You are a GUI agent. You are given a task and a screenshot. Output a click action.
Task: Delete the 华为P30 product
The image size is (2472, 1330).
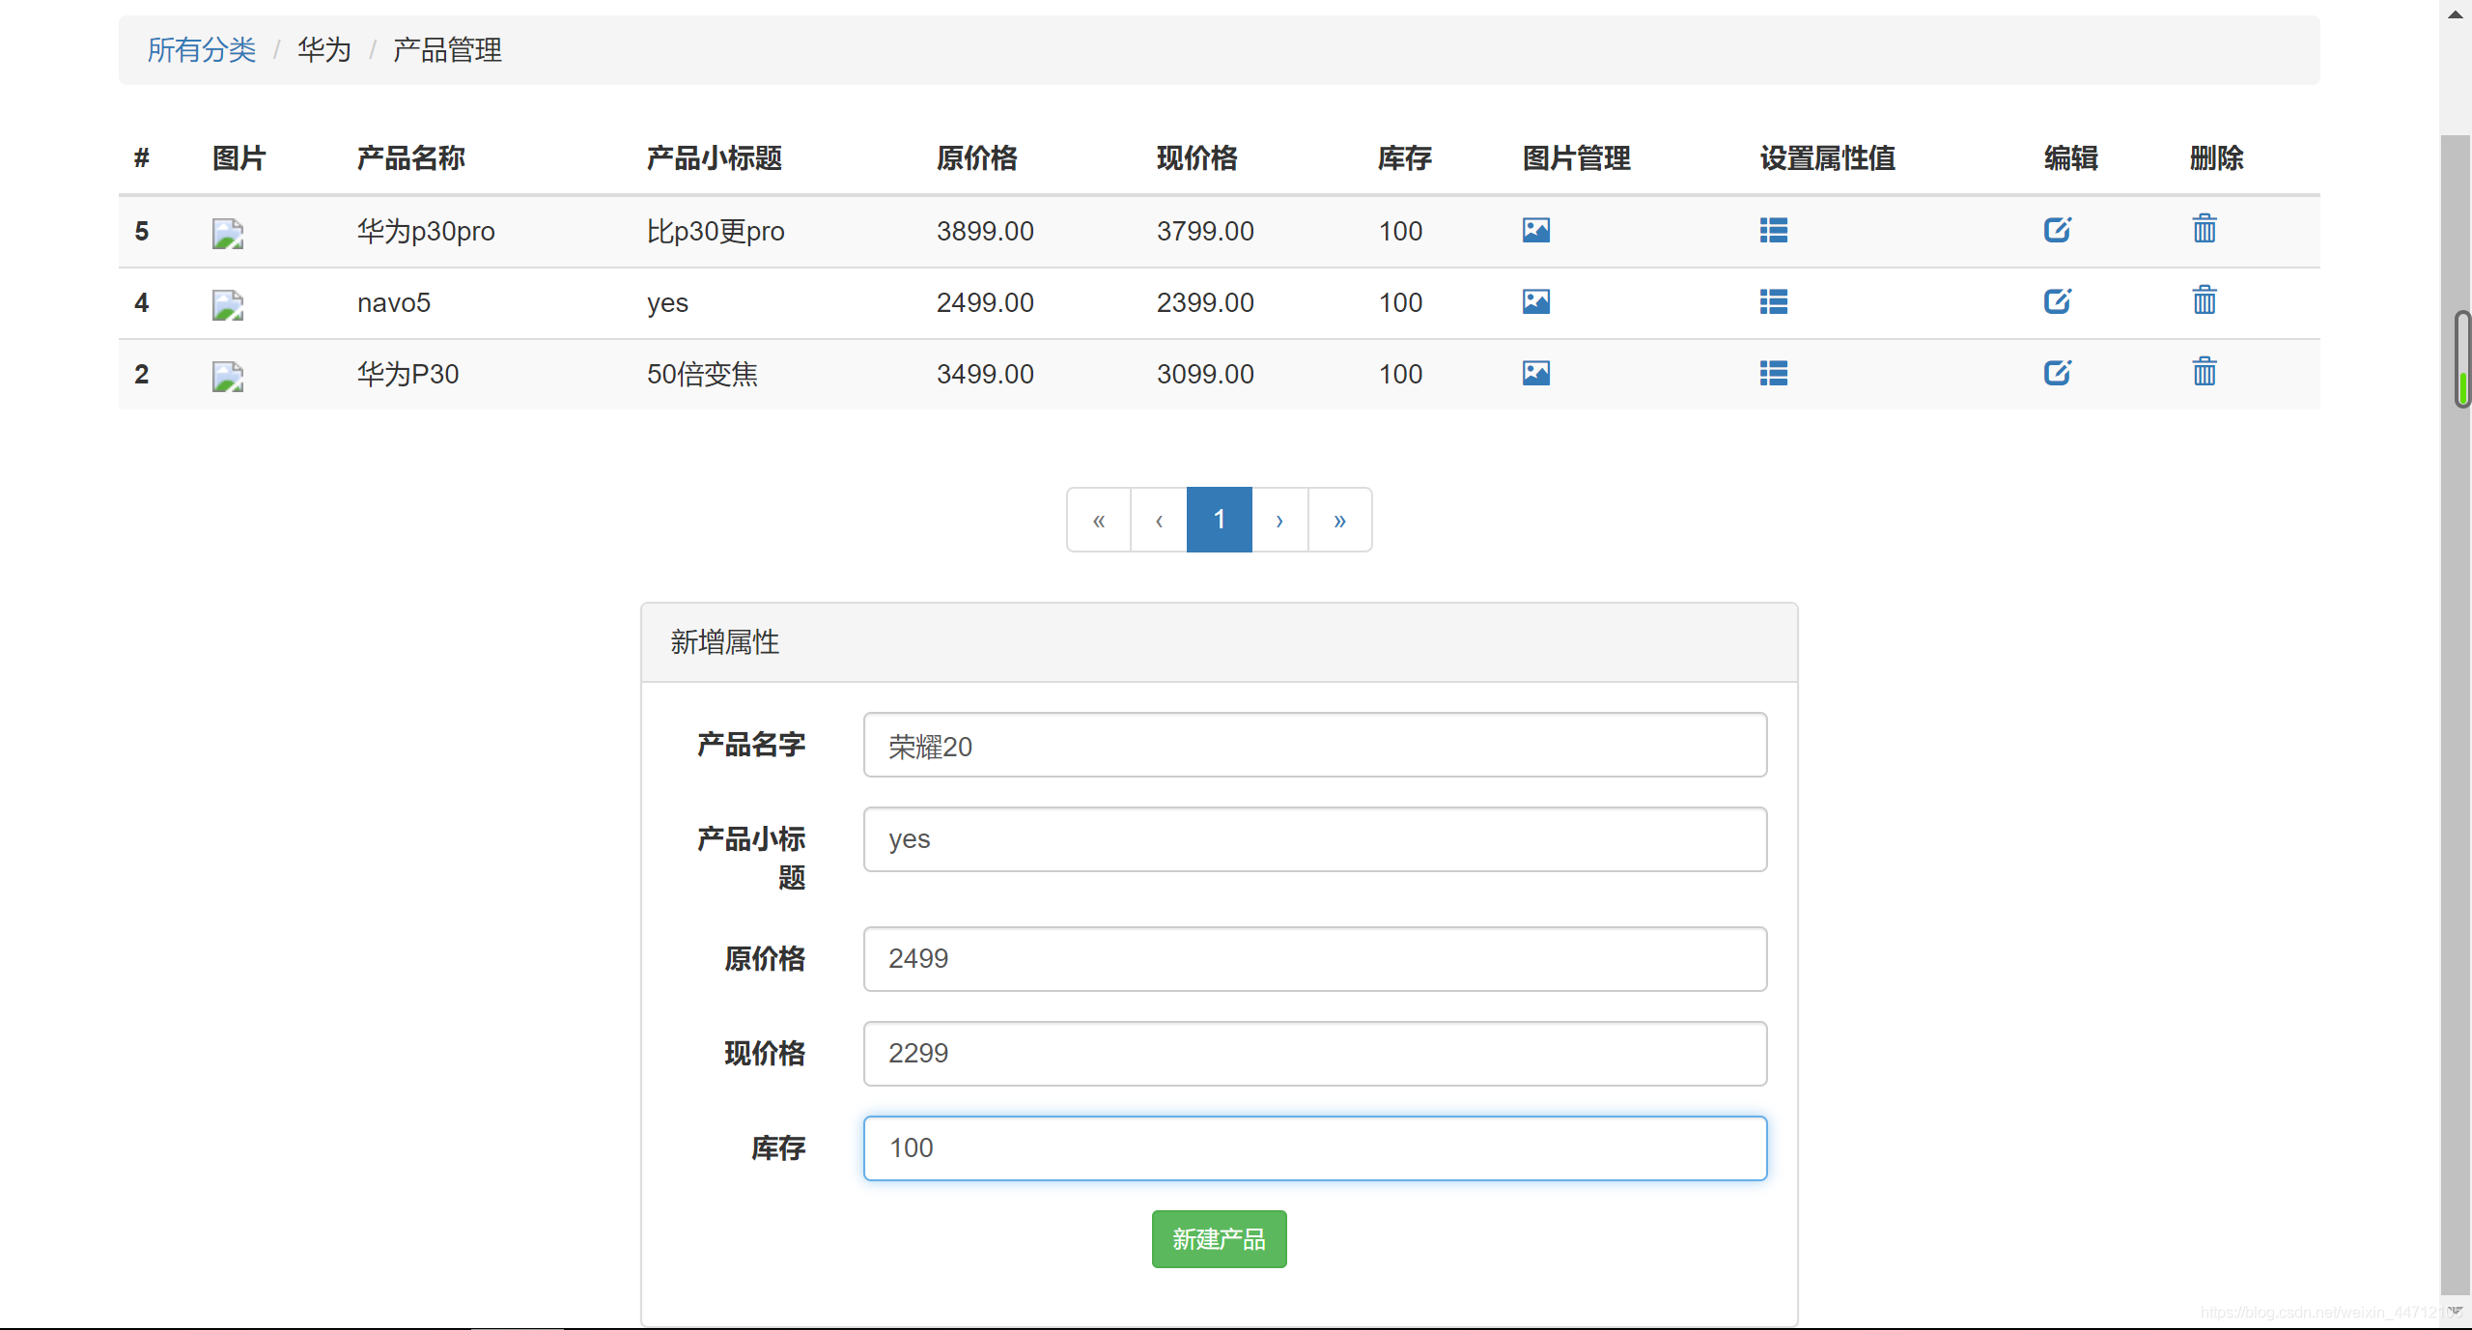coord(2204,372)
